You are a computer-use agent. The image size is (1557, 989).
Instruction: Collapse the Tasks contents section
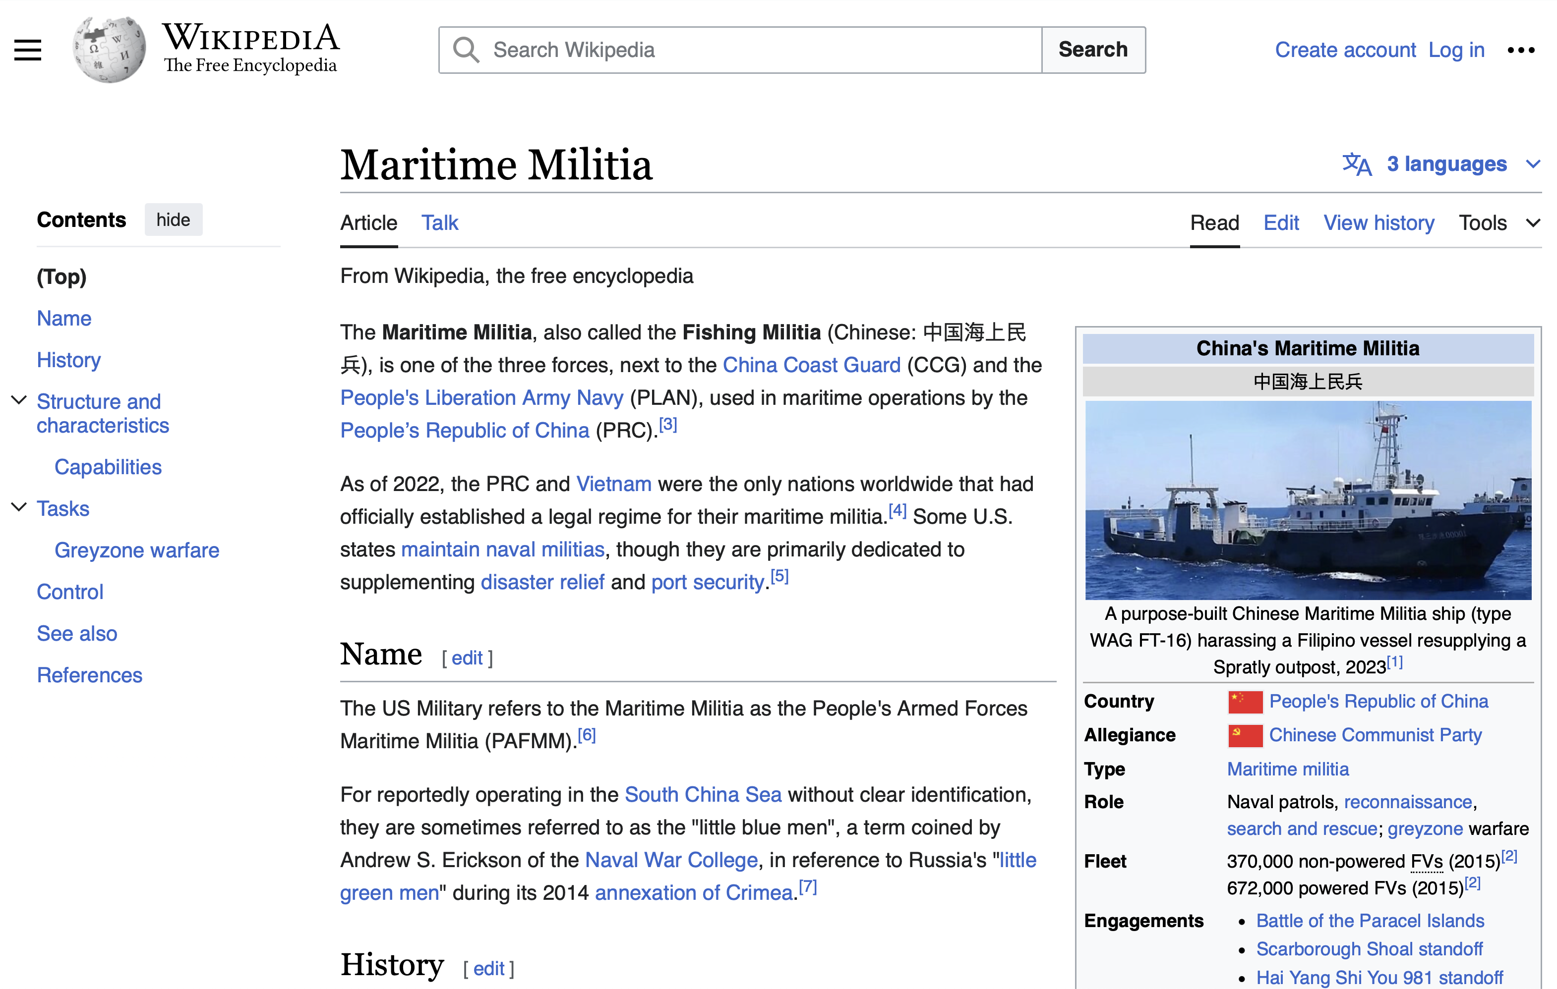tap(19, 508)
